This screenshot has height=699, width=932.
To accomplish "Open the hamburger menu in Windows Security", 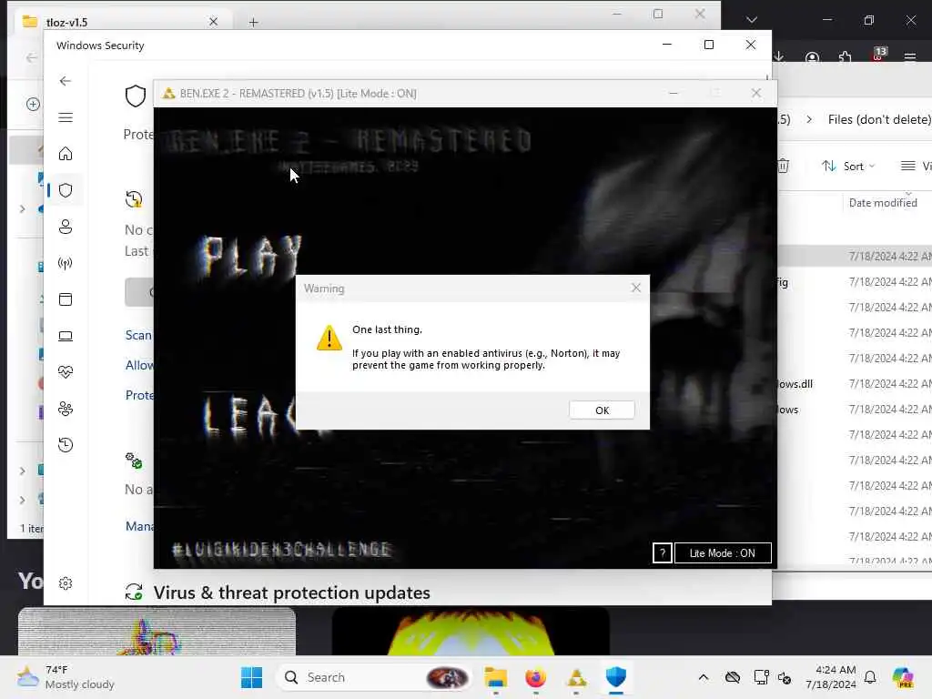I will click(x=66, y=117).
